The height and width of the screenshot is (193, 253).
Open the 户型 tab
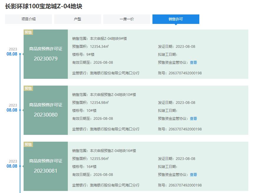tap(77, 19)
